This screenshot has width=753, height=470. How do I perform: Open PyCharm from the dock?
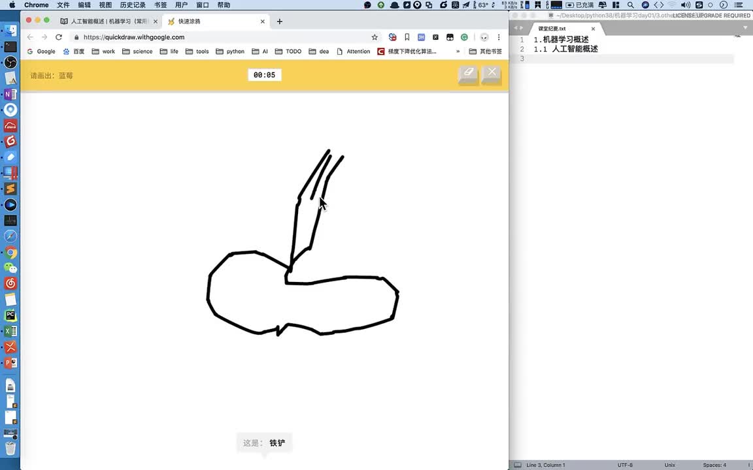click(10, 315)
